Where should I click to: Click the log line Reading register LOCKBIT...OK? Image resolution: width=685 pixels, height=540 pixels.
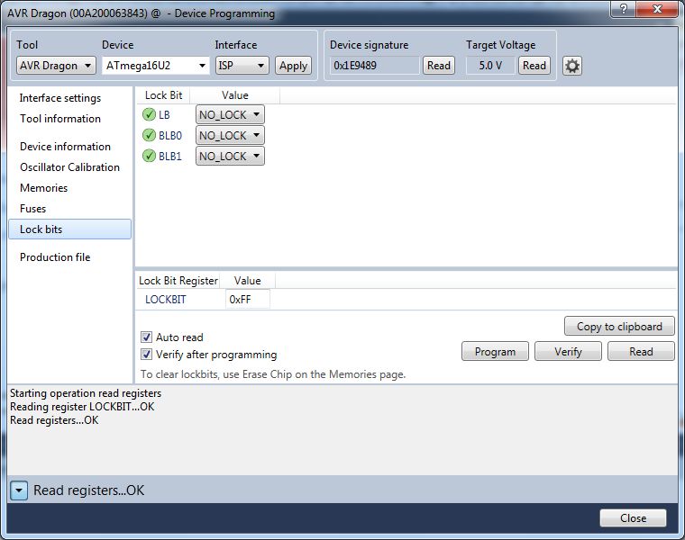pos(82,407)
